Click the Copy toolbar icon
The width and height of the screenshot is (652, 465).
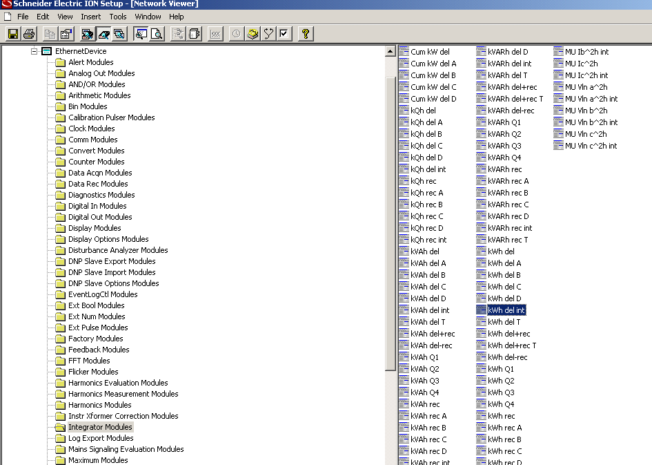[x=50, y=34]
